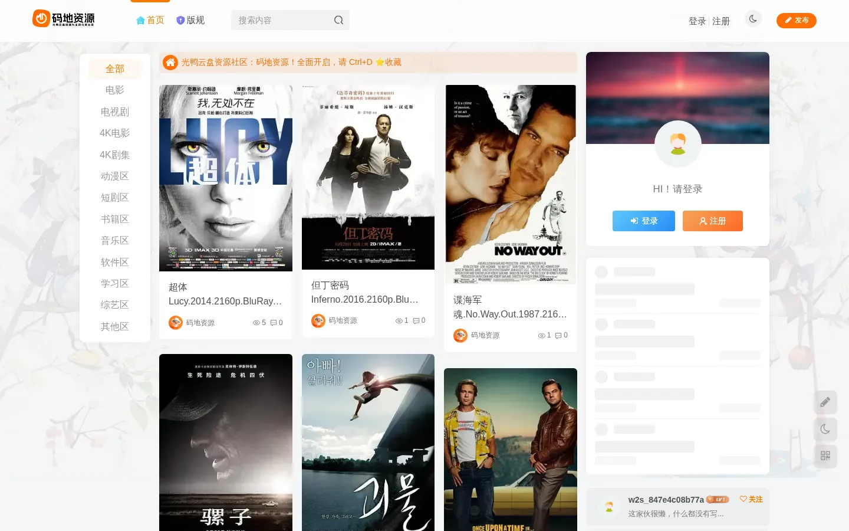Open the 但丁密码 Inferno.2016 title link
Screen dimensions: 849x531
tap(366, 293)
